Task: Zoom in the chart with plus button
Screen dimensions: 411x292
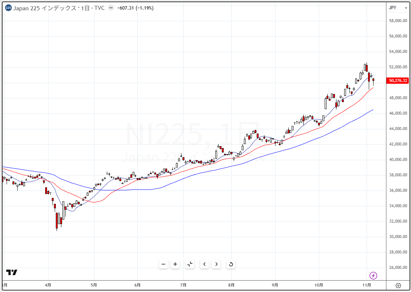Action: click(175, 264)
